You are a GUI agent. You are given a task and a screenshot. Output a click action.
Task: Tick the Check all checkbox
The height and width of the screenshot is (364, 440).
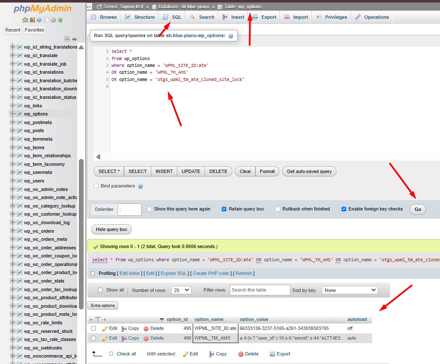[111, 354]
